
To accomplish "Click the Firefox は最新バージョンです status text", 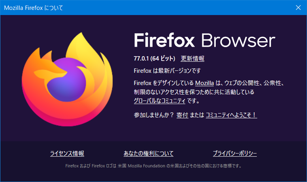I will [x=168, y=70].
